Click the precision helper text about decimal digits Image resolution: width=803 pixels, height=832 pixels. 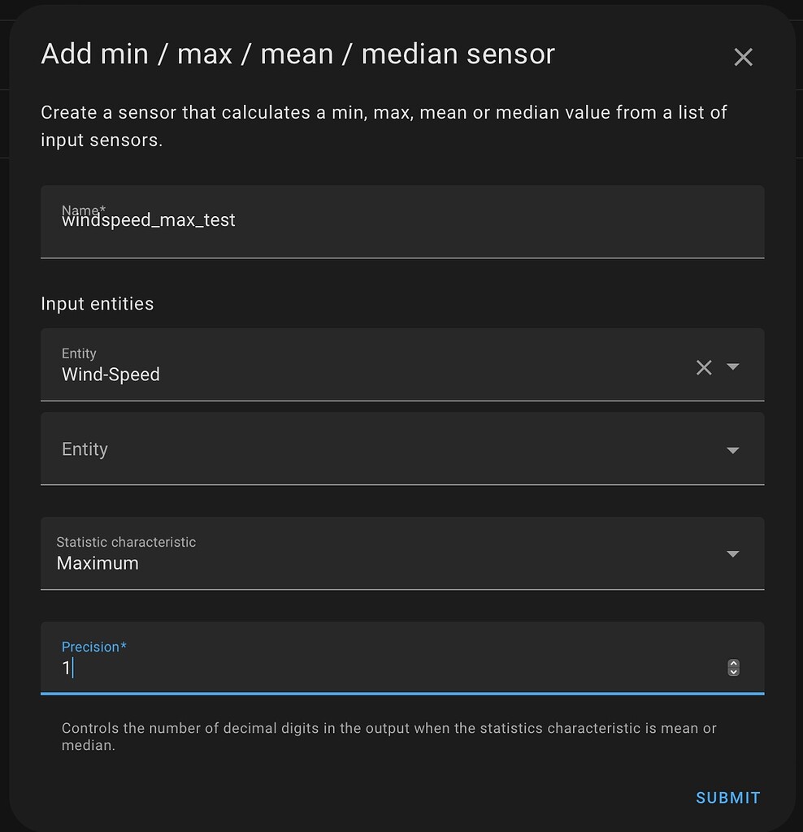click(388, 736)
